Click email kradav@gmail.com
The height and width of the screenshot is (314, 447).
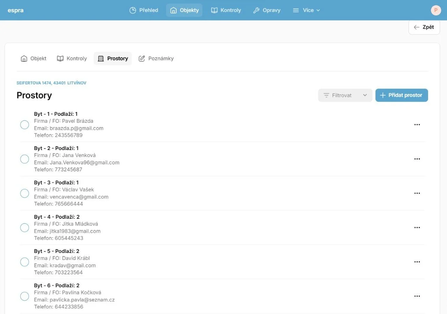(73, 266)
